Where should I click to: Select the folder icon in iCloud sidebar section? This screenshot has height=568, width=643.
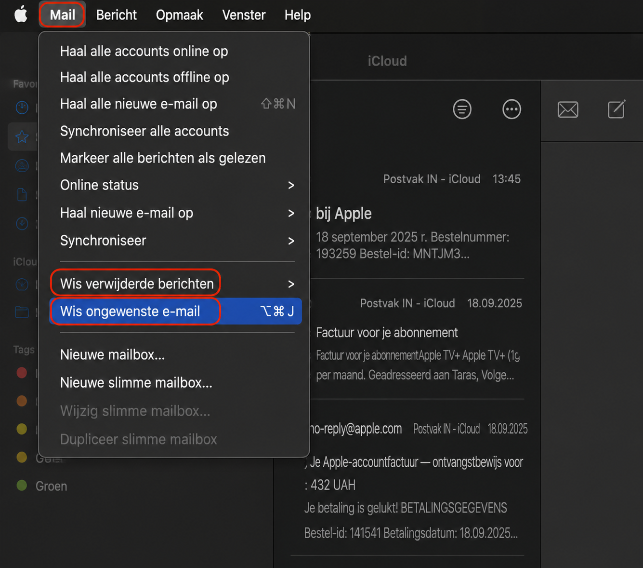pos(22,312)
